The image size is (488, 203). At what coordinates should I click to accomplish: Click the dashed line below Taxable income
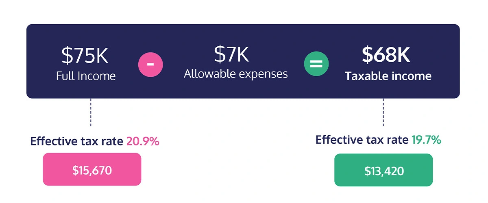coord(383,112)
